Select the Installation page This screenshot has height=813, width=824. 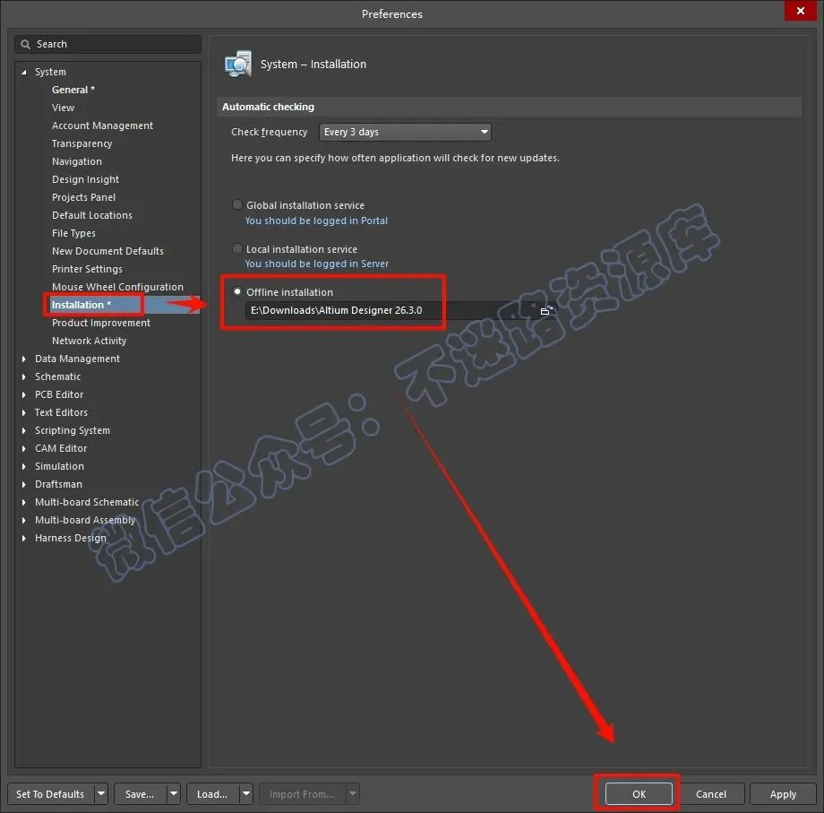coord(82,305)
